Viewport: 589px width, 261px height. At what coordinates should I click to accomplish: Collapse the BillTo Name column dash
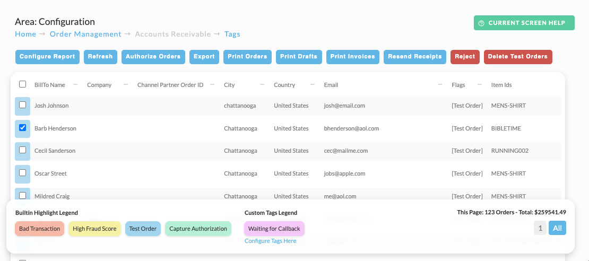[75, 84]
